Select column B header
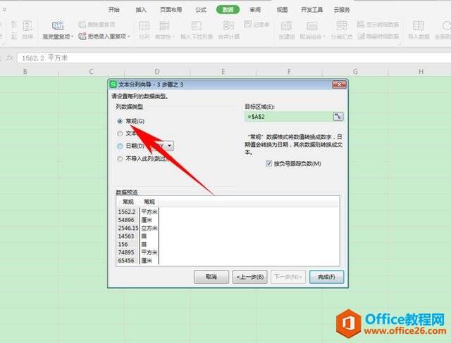This screenshot has width=451, height=343. pos(25,72)
